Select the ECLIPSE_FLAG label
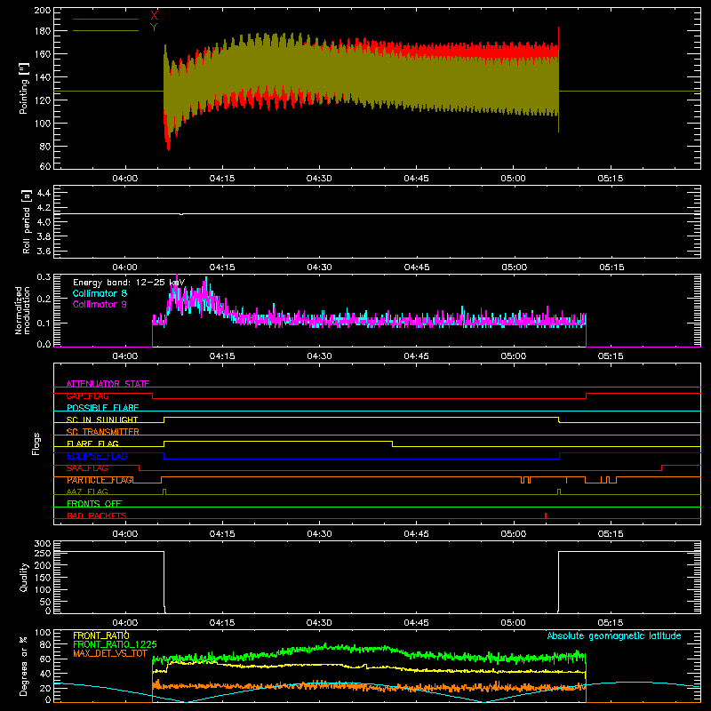 click(97, 456)
